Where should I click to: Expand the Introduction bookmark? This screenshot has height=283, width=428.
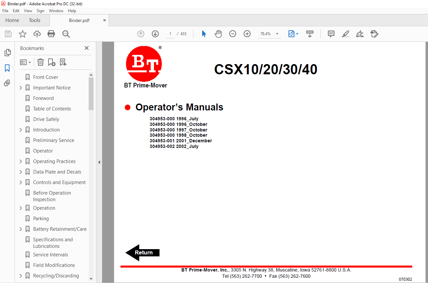click(21, 130)
